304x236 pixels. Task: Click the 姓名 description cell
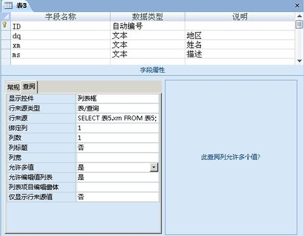[240, 45]
